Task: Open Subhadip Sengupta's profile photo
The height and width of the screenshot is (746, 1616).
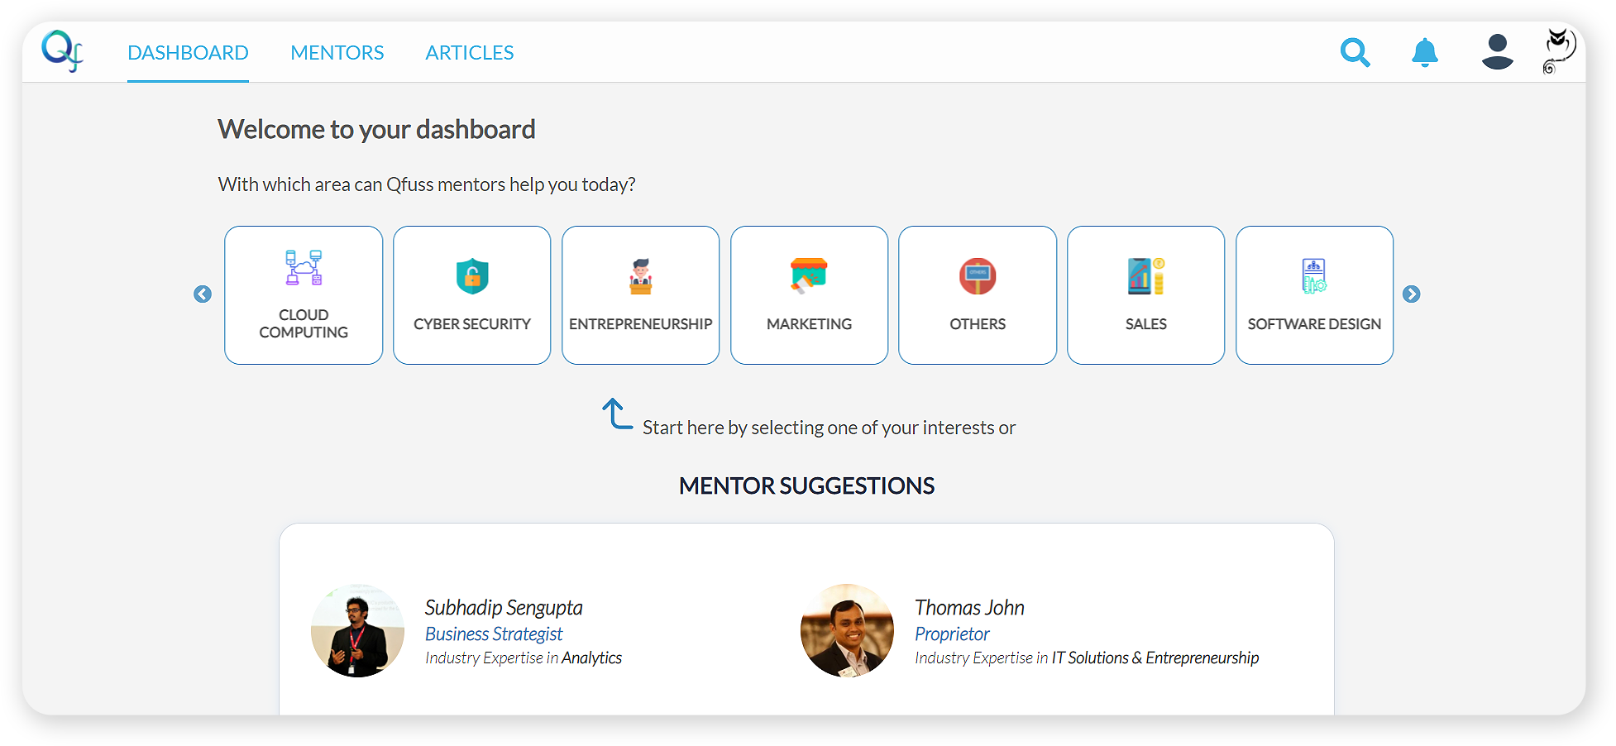Action: pos(357,631)
